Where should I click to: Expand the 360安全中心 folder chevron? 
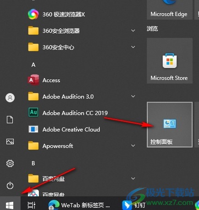click(x=133, y=47)
